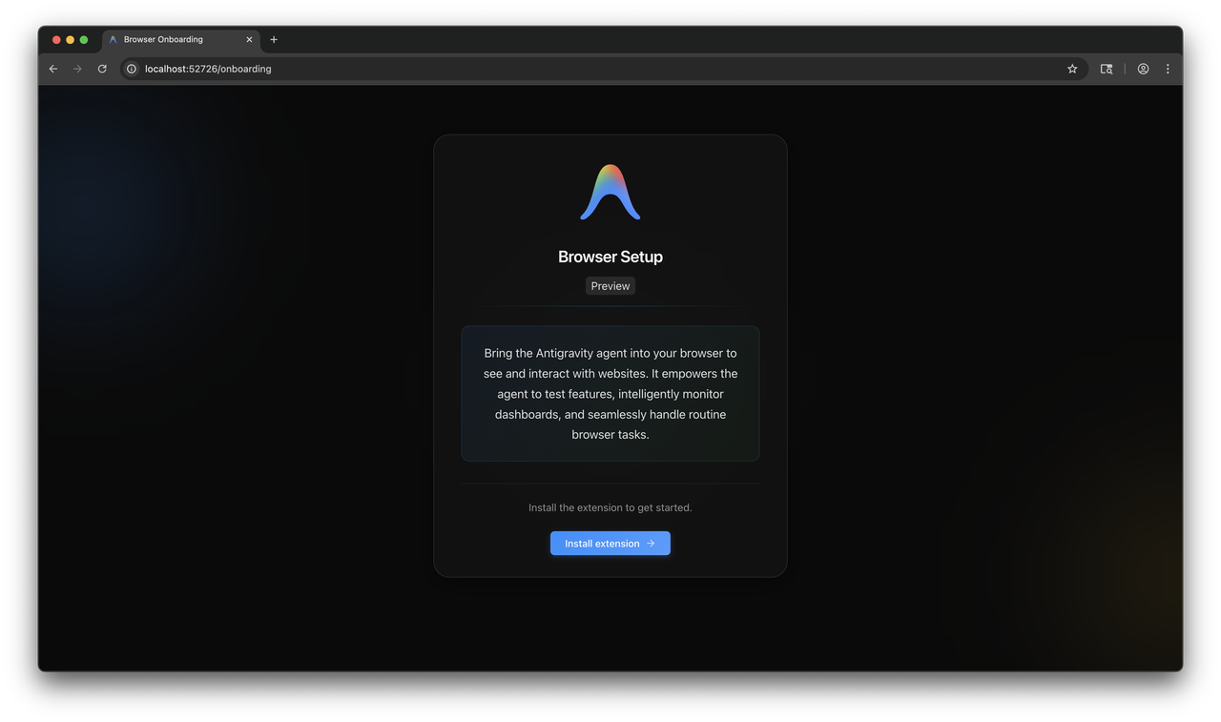Click the Antigravity agent description panel
The image size is (1221, 722).
(x=610, y=393)
